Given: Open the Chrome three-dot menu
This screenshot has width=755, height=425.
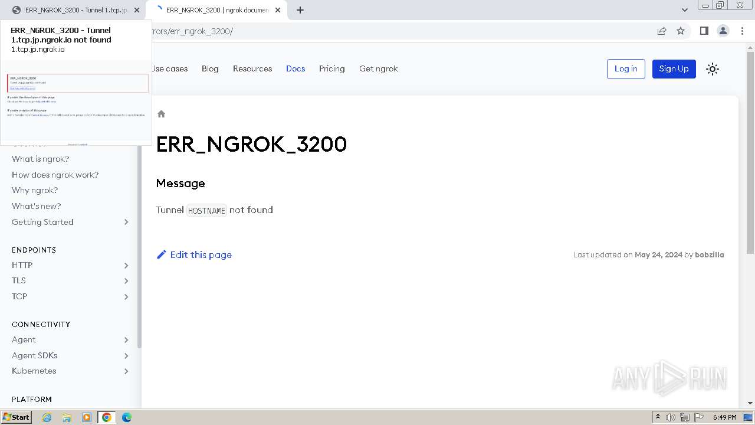Looking at the screenshot, I should 742,31.
